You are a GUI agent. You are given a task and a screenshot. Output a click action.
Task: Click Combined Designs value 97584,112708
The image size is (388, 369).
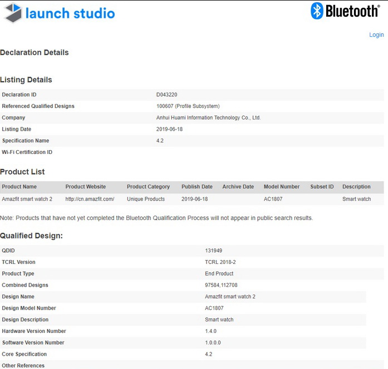point(221,285)
